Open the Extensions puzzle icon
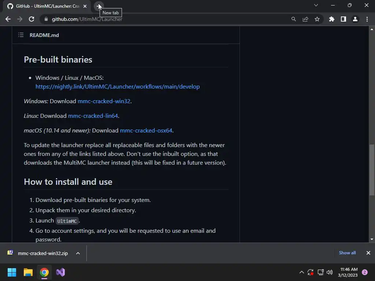This screenshot has height=281, width=375. (331, 19)
